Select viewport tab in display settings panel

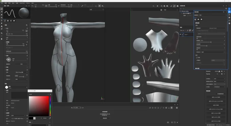(201, 19)
